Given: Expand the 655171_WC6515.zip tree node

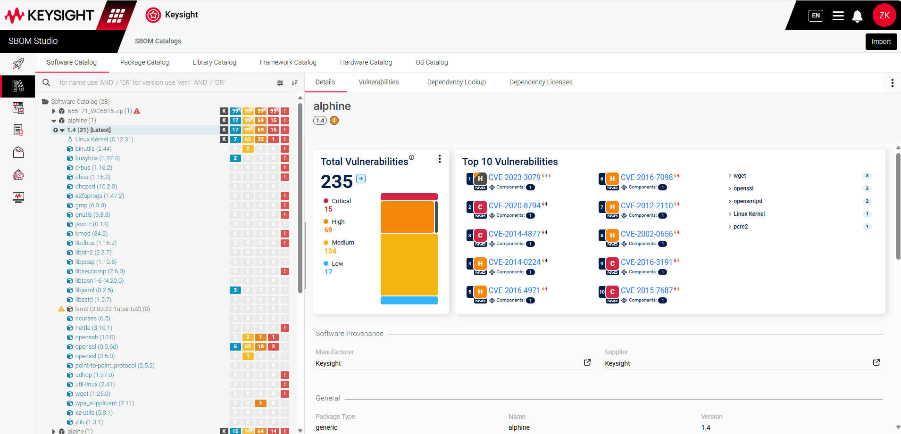Looking at the screenshot, I should pos(54,111).
